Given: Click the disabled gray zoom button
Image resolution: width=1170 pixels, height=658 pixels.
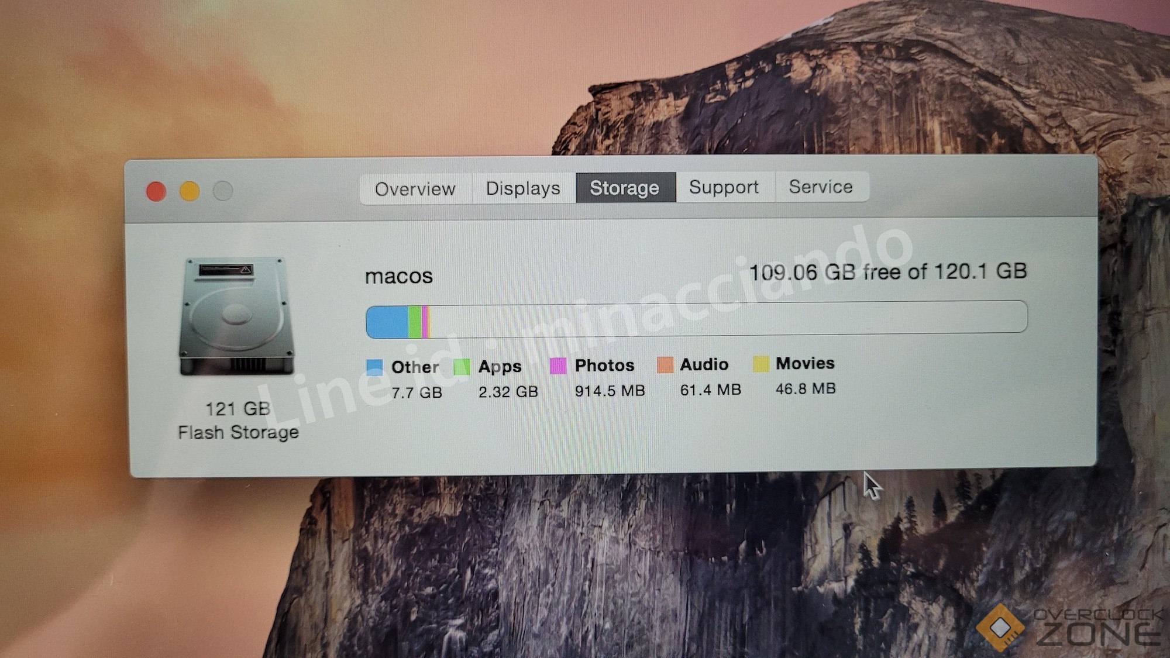Looking at the screenshot, I should coord(223,191).
